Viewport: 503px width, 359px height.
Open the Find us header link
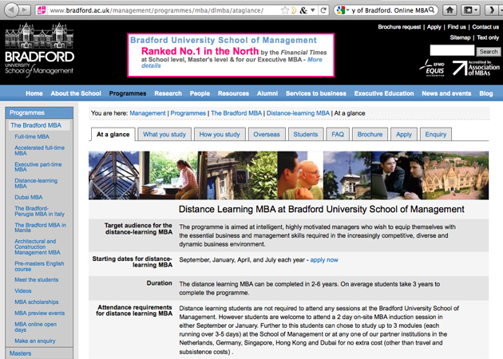tap(457, 27)
